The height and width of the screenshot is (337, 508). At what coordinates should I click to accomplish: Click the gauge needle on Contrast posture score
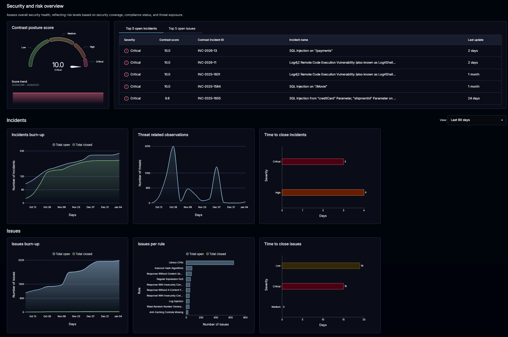coord(76,66)
